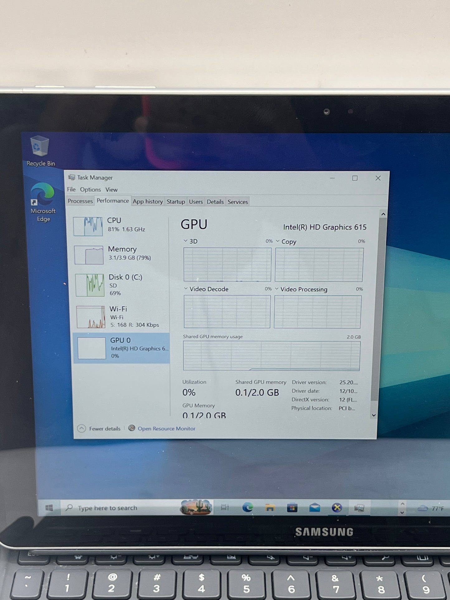Viewport: 450px width, 600px height.
Task: Select Disk 0 (C:) in the sidebar
Action: click(x=121, y=285)
